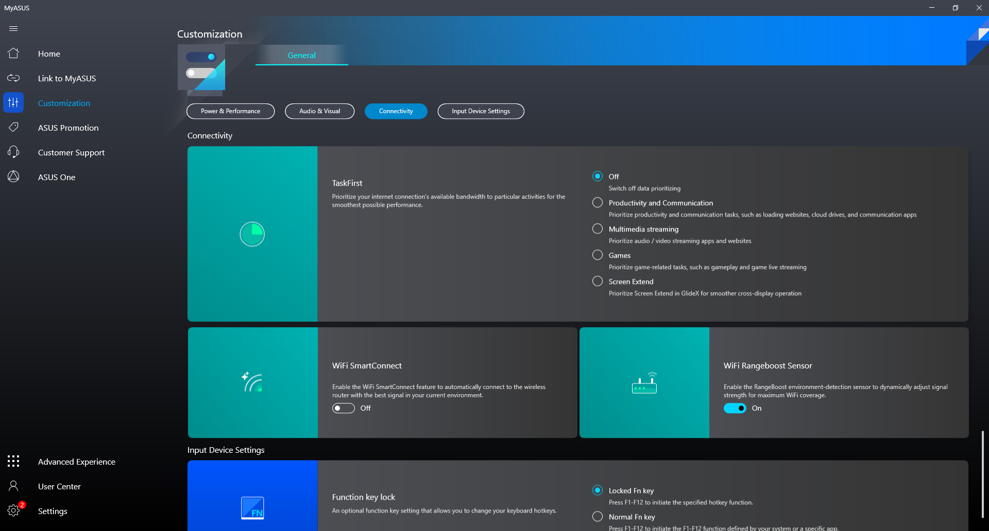
Task: Click the Settings gear icon
Action: pyautogui.click(x=13, y=510)
